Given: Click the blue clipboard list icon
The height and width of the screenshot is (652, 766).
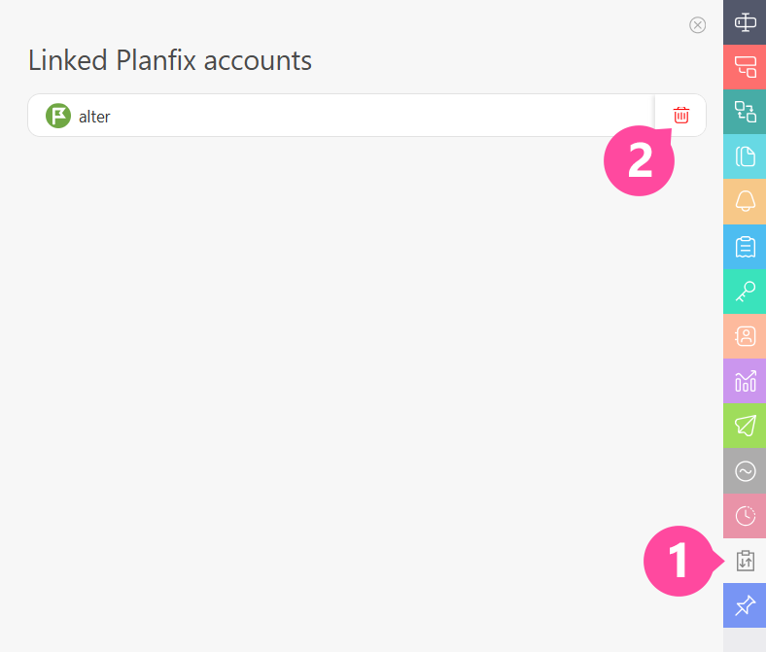Looking at the screenshot, I should (745, 247).
